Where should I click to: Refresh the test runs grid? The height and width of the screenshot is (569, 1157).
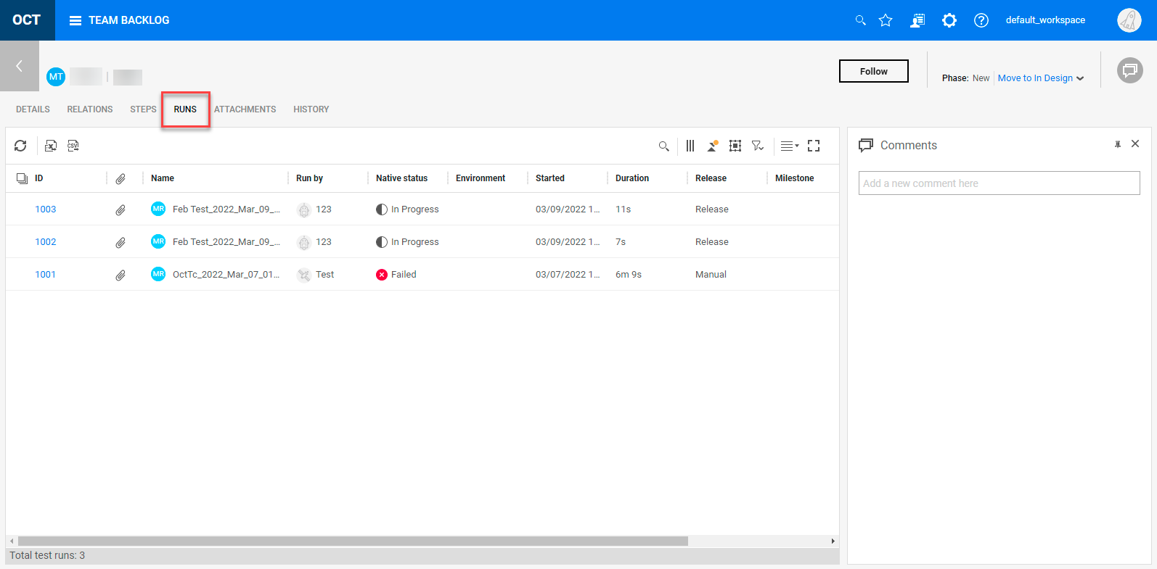20,146
